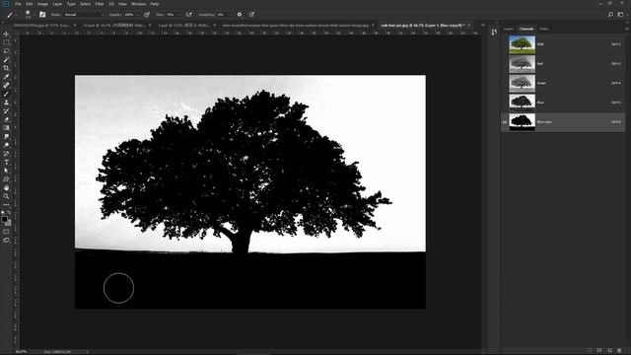631x355 pixels.
Task: Swap foreground and background colors
Action: pyautogui.click(x=9, y=213)
